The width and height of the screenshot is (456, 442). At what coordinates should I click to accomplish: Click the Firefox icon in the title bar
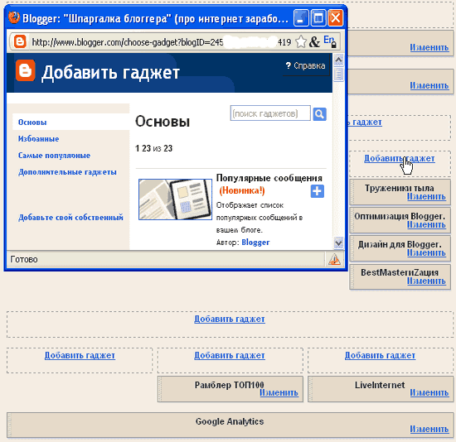[13, 17]
